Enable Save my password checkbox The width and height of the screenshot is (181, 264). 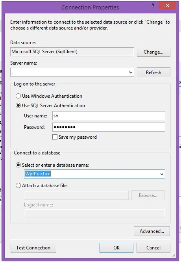click(55, 137)
